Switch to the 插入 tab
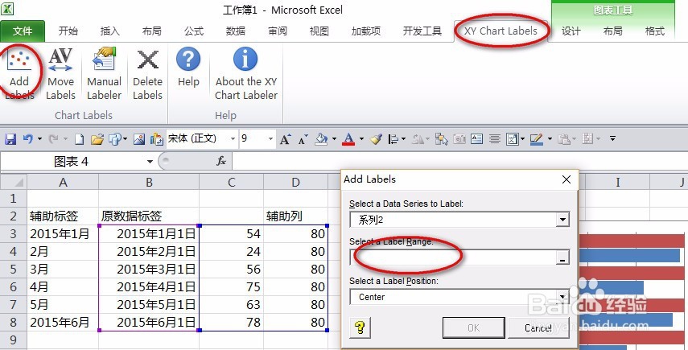Viewport: 688px width, 350px height. [x=110, y=31]
